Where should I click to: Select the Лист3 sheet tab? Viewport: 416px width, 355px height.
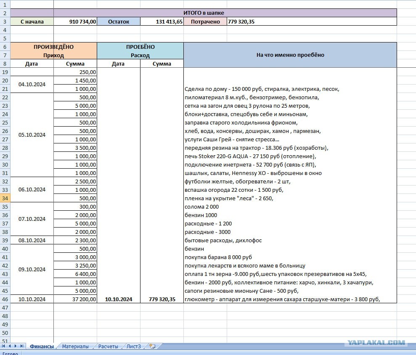pyautogui.click(x=133, y=346)
